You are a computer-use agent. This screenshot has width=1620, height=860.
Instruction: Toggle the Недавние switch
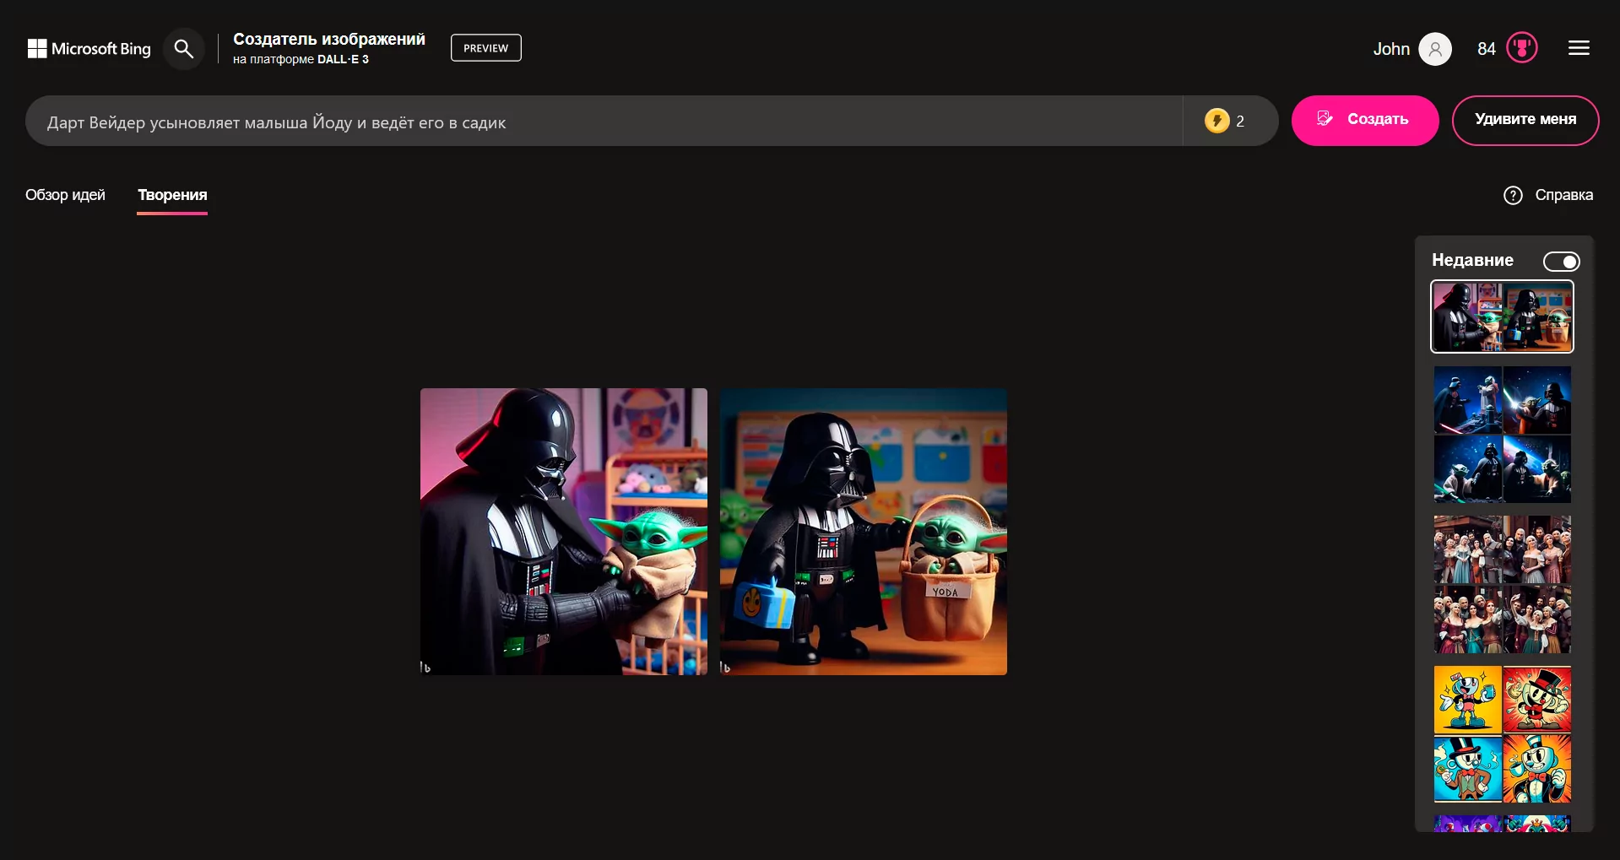coord(1561,262)
